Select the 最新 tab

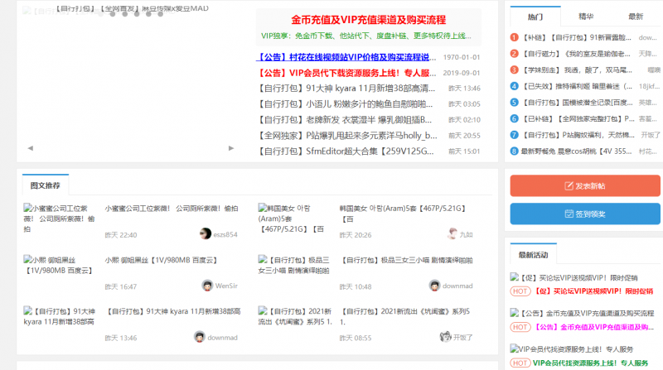click(x=635, y=16)
